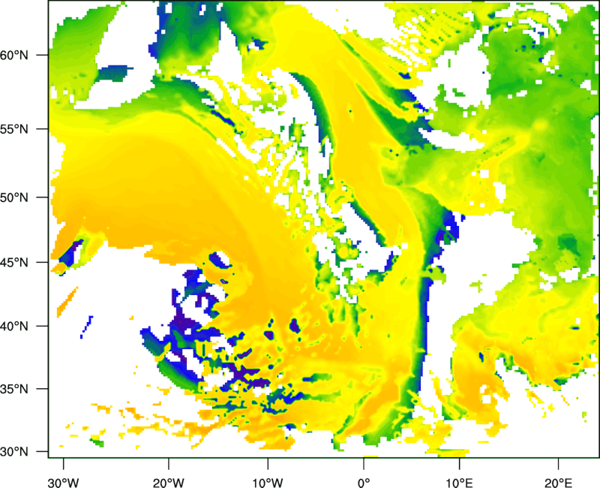This screenshot has height=488, width=600.
Task: Click the 10°W longitude label
Action: (x=267, y=483)
